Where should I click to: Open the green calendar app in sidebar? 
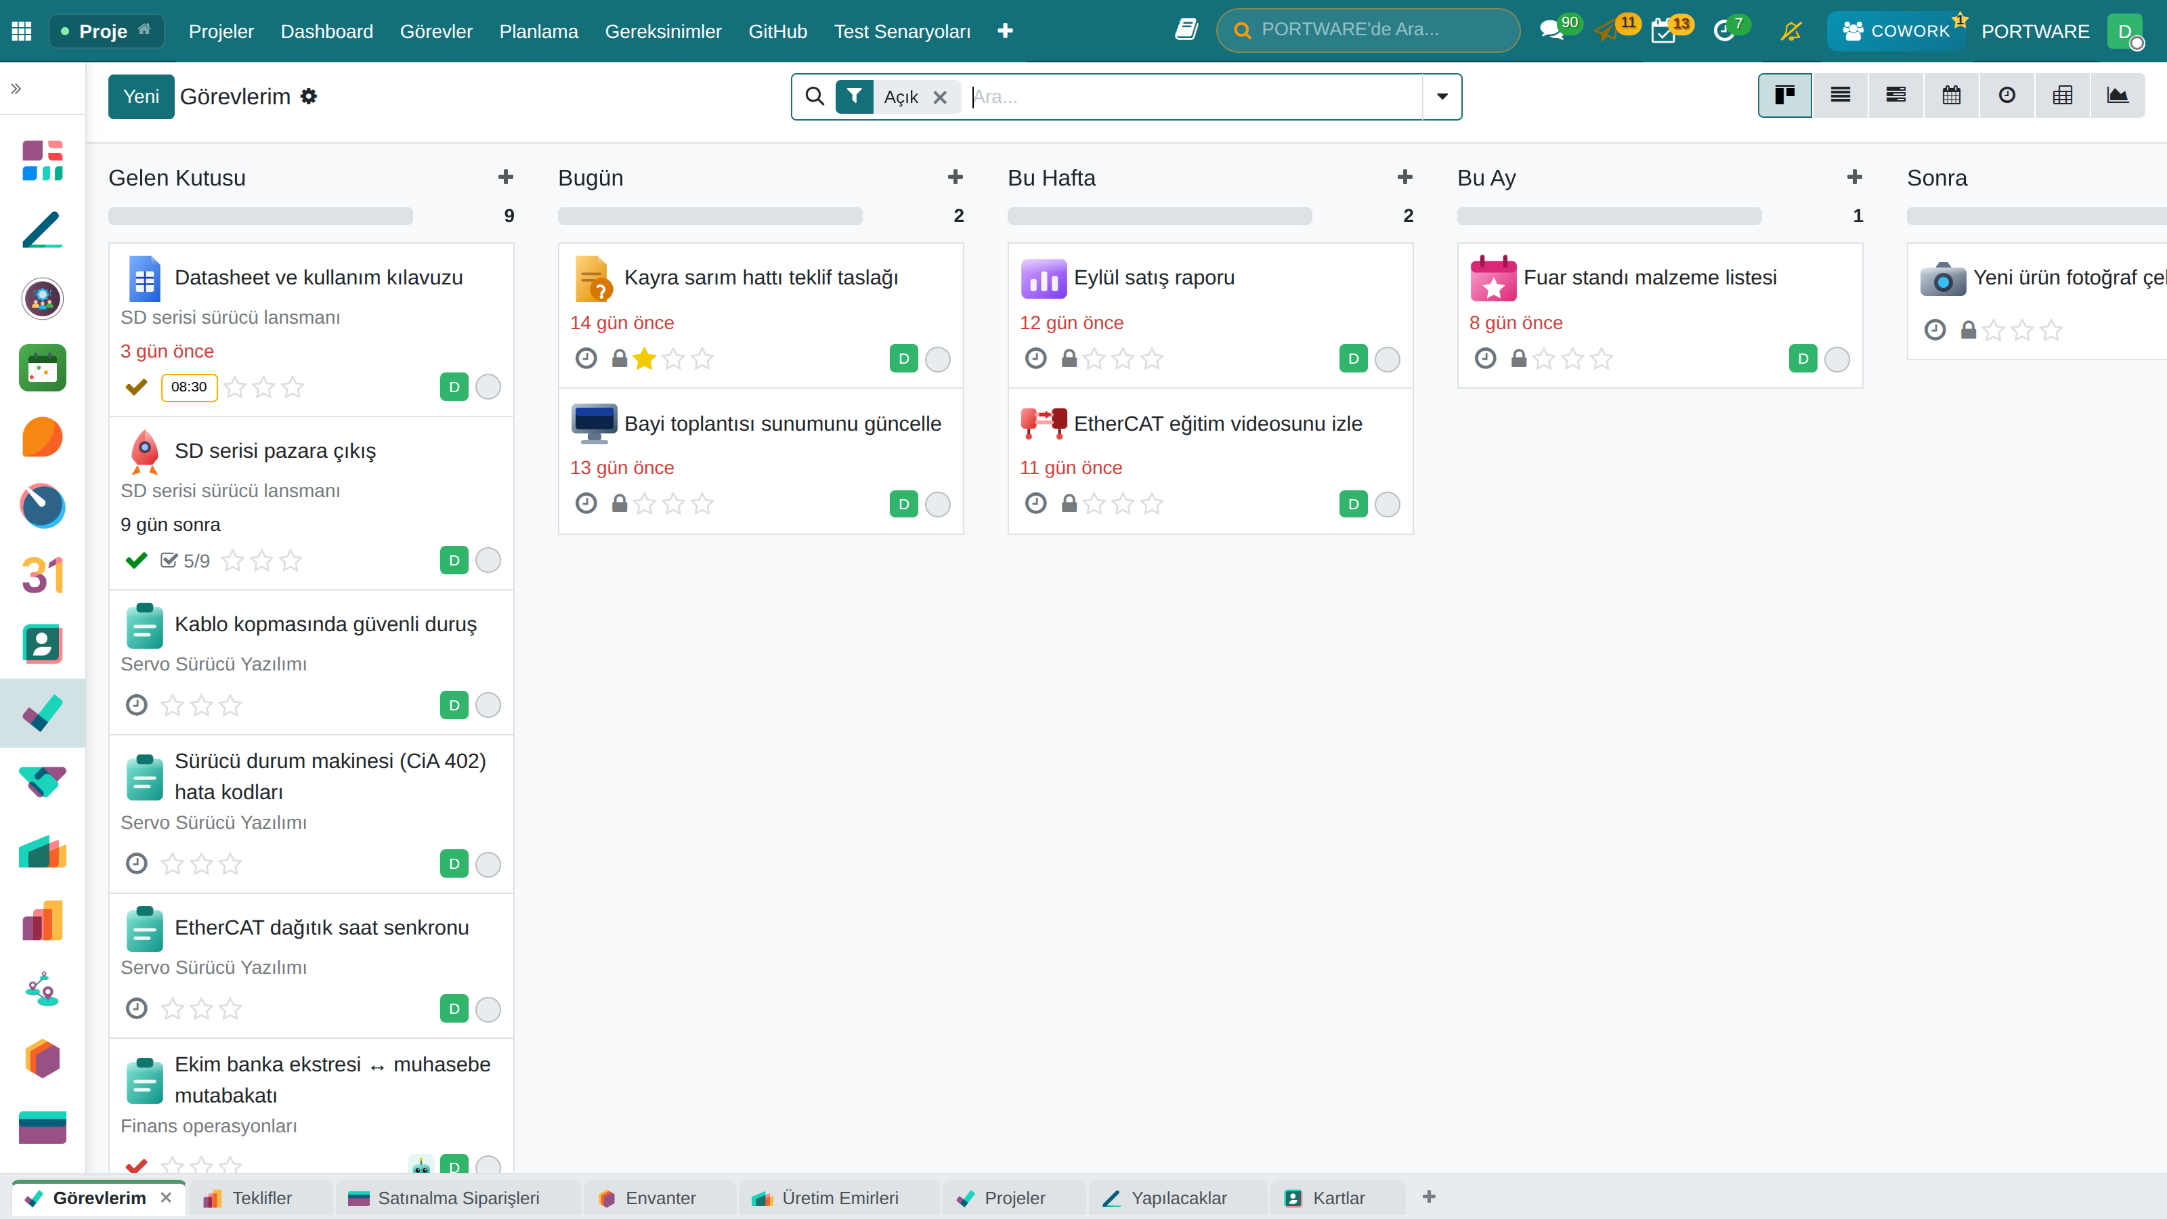[42, 368]
